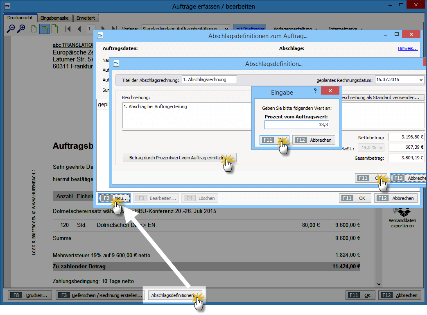Viewport: 427px width, 315px height.
Task: Click the zoom in magnifier icon
Action: pos(21,29)
